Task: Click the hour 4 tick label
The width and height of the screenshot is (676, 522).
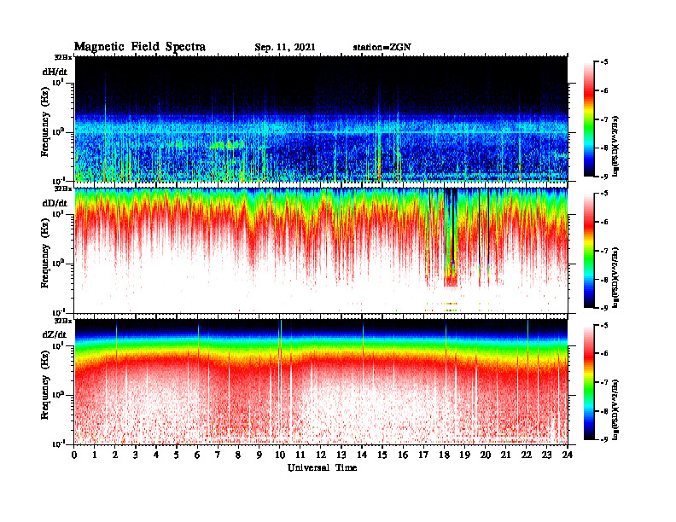Action: pyautogui.click(x=156, y=455)
